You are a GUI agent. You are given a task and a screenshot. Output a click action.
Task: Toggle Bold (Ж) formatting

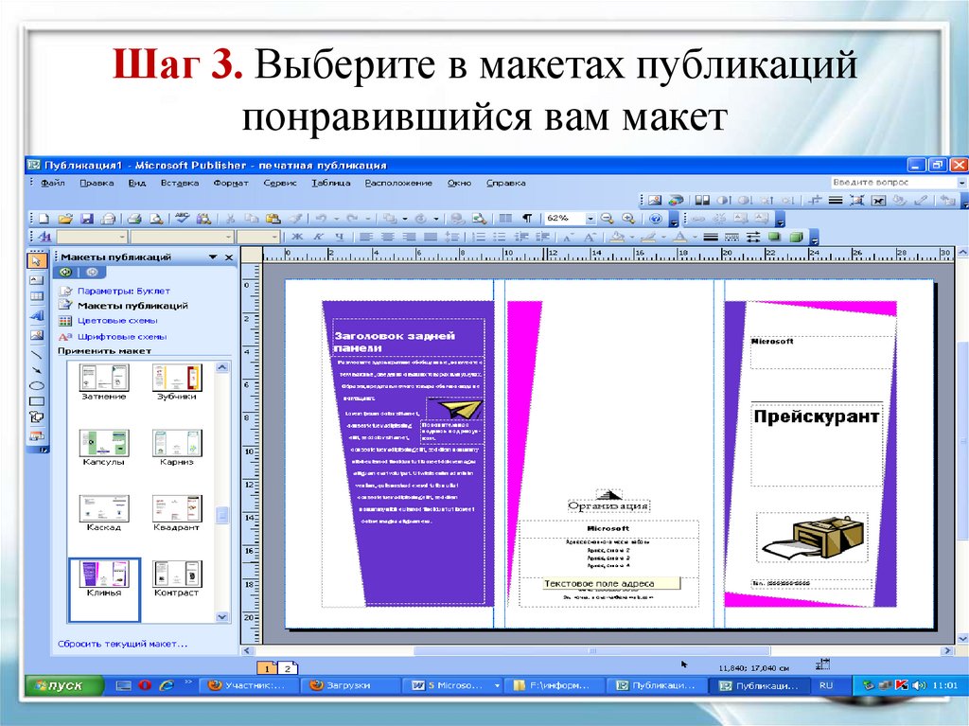[297, 237]
